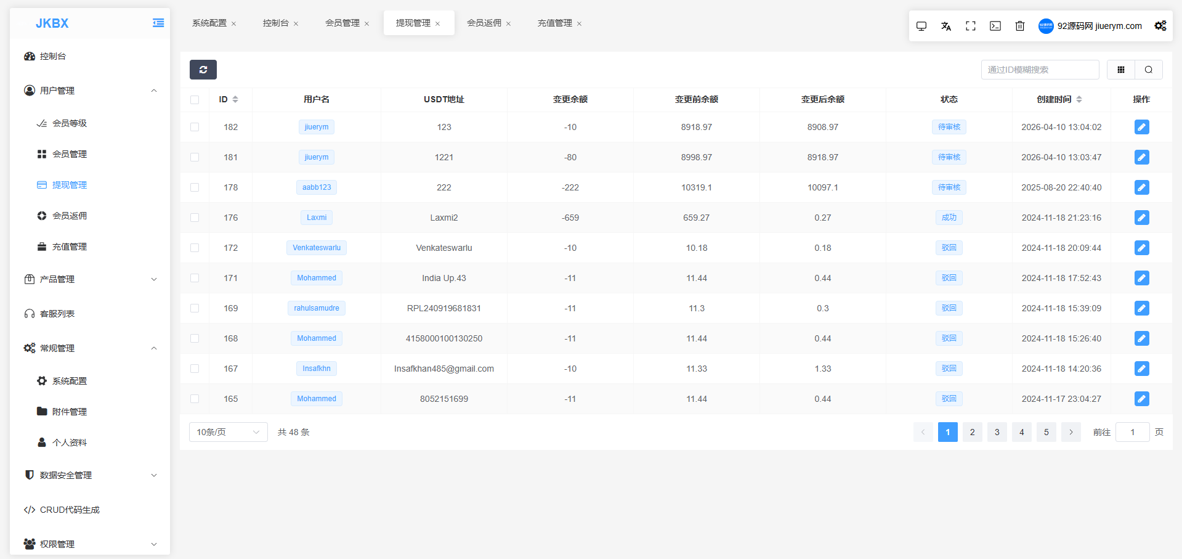Click the jump-to-page number input
1182x559 pixels.
pyautogui.click(x=1133, y=432)
